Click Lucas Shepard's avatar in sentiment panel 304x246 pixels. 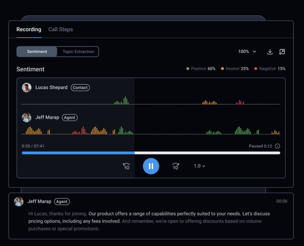tap(27, 88)
